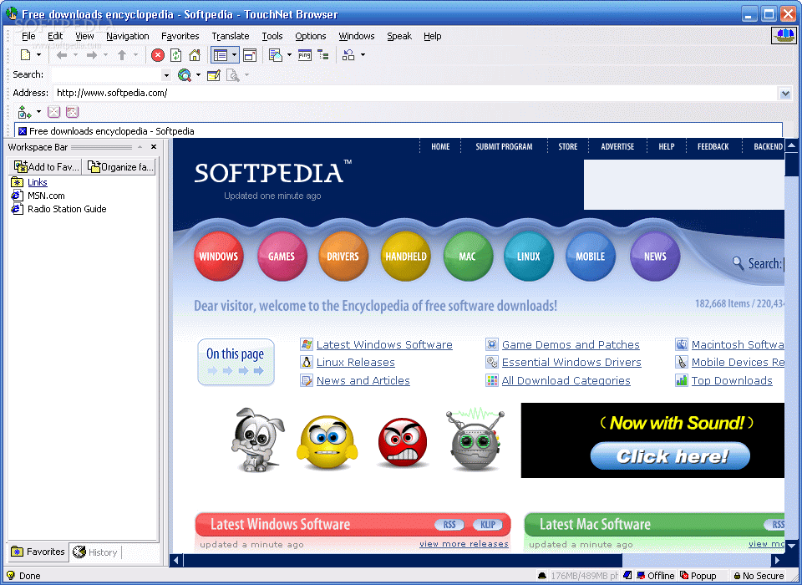Stop loading with the red X icon

click(x=158, y=55)
